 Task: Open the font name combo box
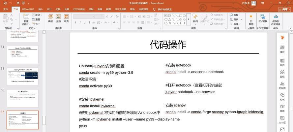84,16
